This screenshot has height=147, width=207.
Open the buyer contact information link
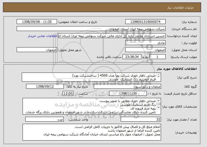(x=42, y=36)
